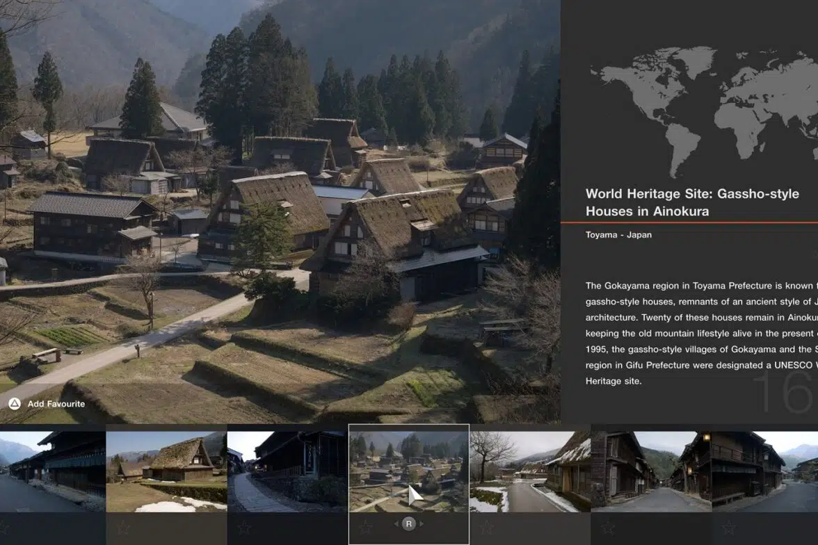Click the Add Favourite label

coord(56,404)
